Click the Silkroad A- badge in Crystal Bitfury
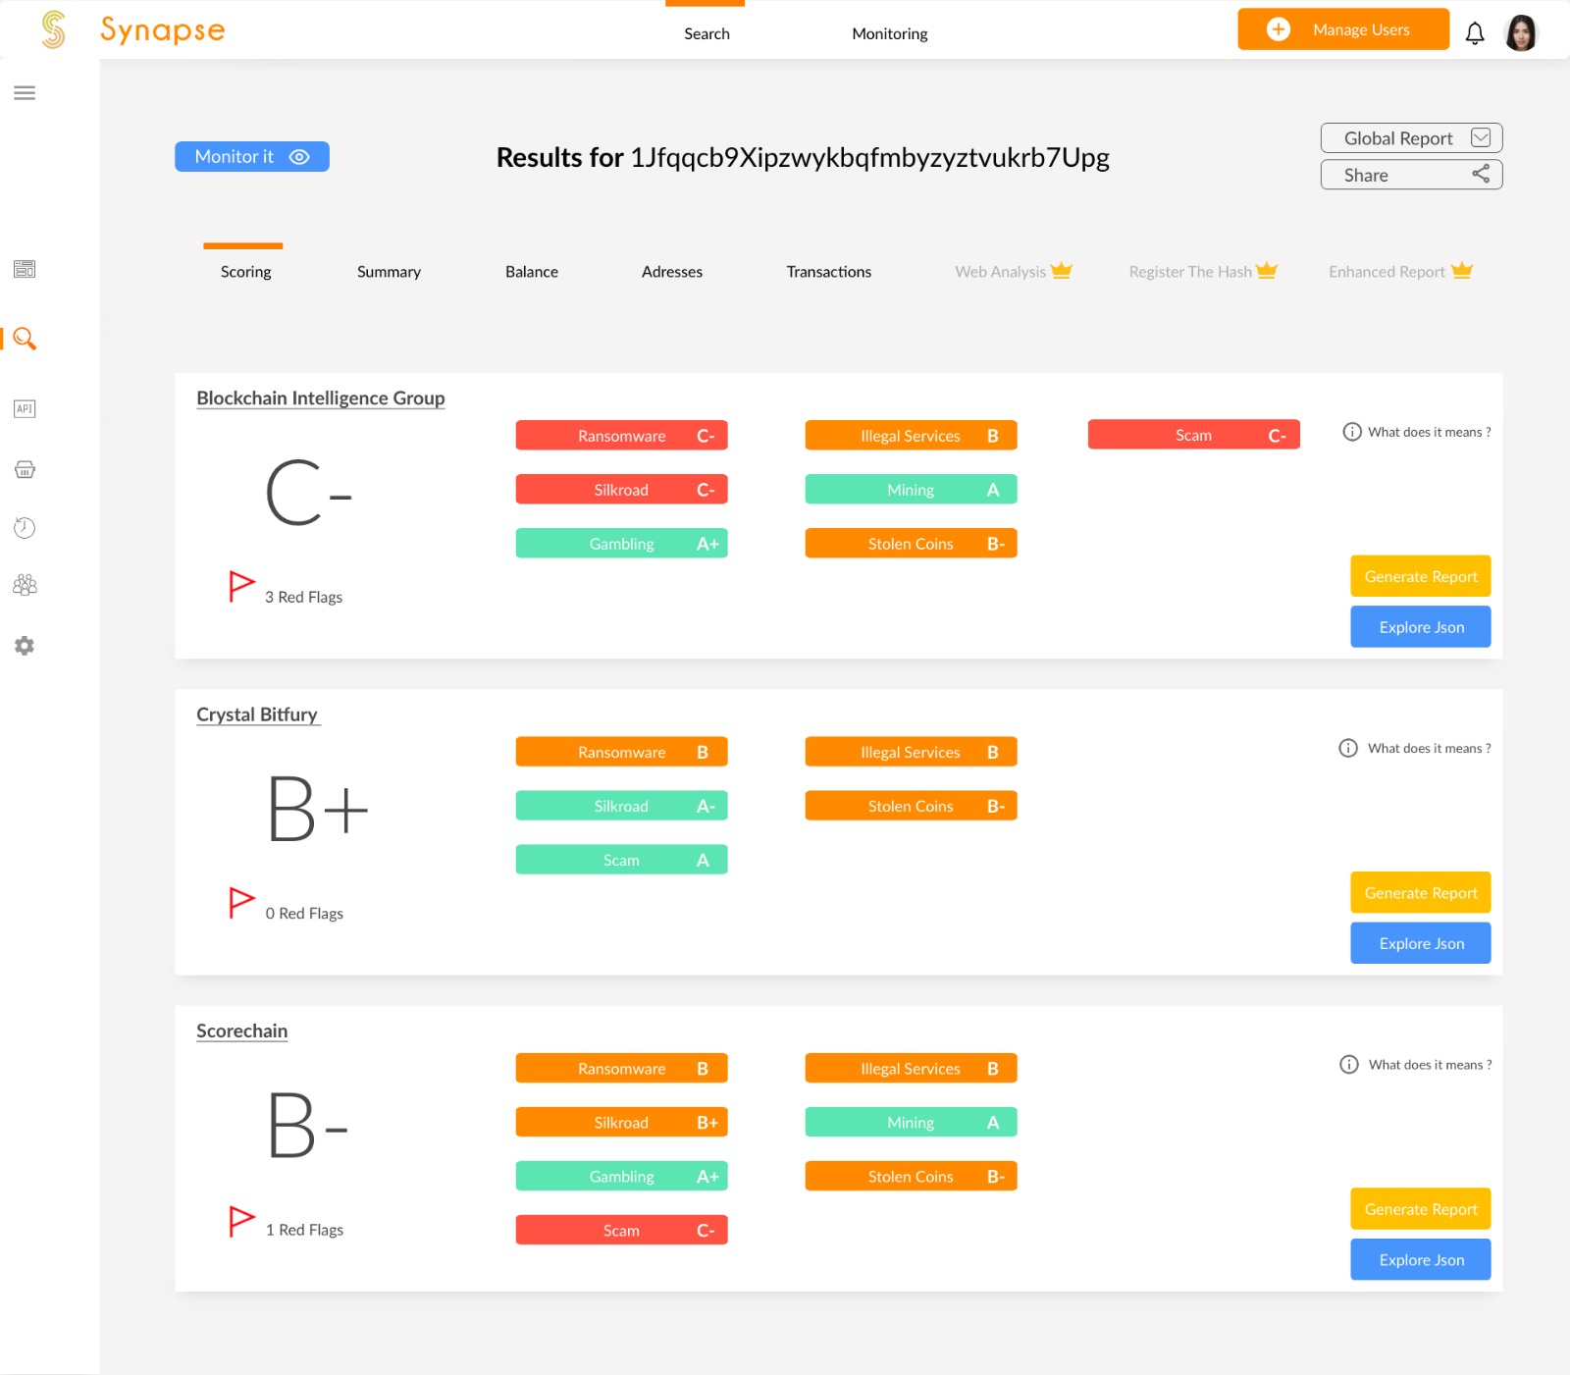This screenshot has height=1375, width=1570. [622, 806]
